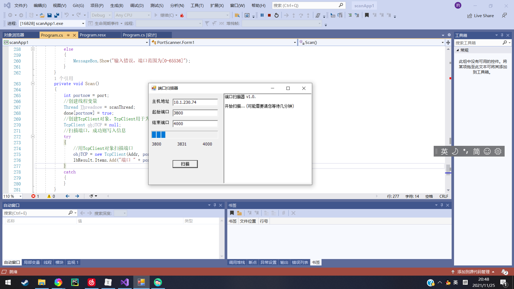Click the Save All icon

point(57,15)
